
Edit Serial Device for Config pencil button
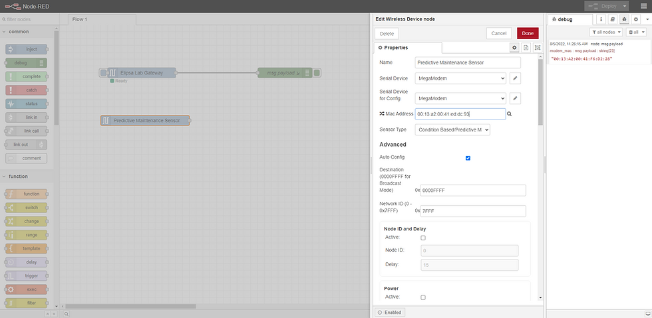pyautogui.click(x=515, y=98)
